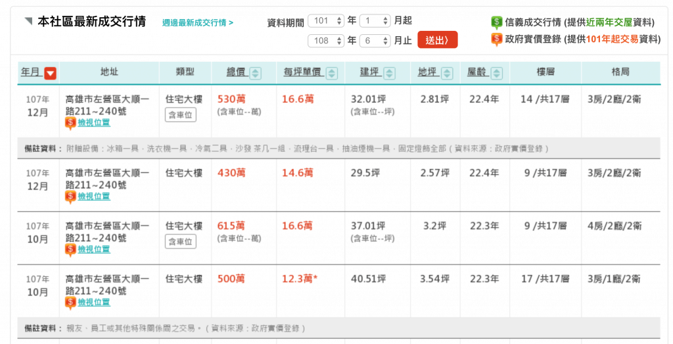The image size is (673, 344).
Task: Collapse the 本社區最新成交行情 section triangle
Action: click(28, 22)
